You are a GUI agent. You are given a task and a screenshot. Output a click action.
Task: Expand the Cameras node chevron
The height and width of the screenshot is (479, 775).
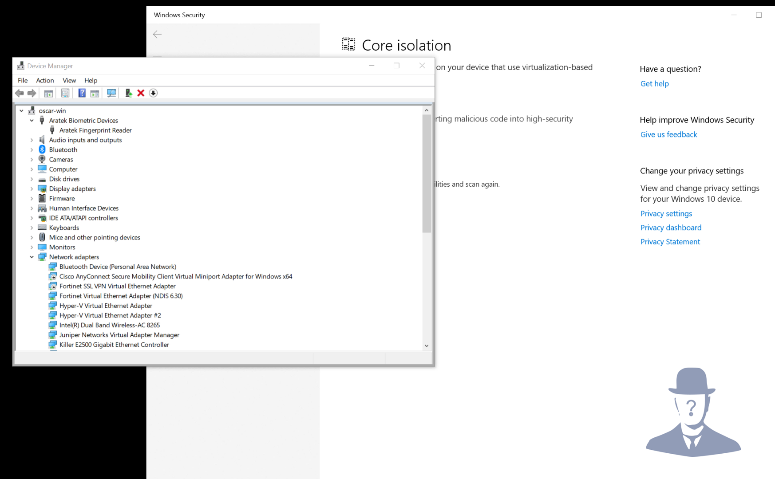32,160
